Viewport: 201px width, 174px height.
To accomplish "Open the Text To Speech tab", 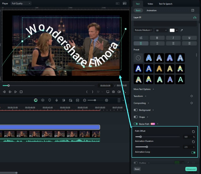I will (165, 4).
